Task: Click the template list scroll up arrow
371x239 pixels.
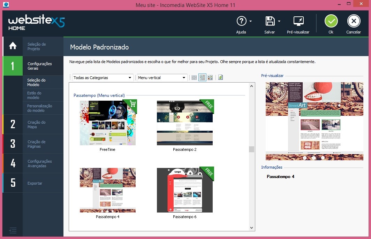Action: click(x=251, y=86)
